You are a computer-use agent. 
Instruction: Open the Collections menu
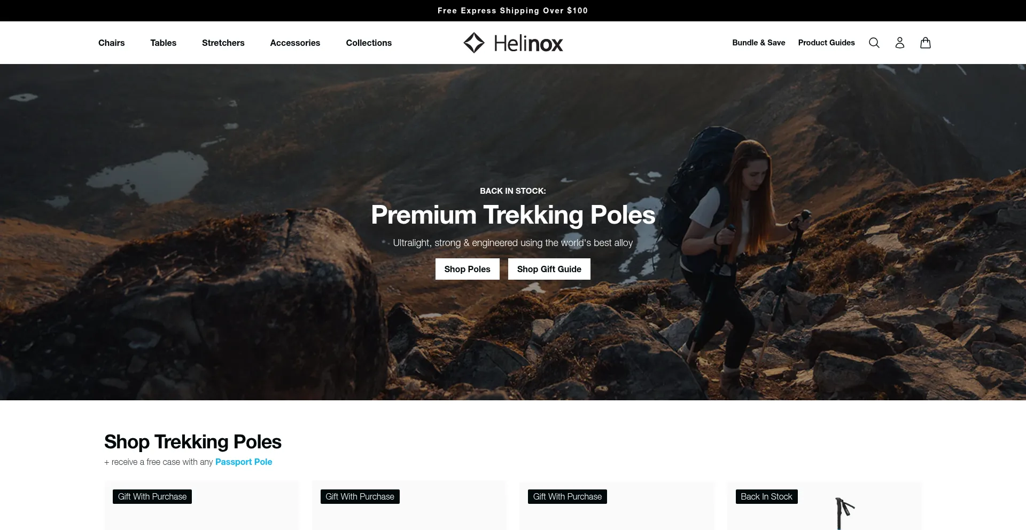coord(369,43)
